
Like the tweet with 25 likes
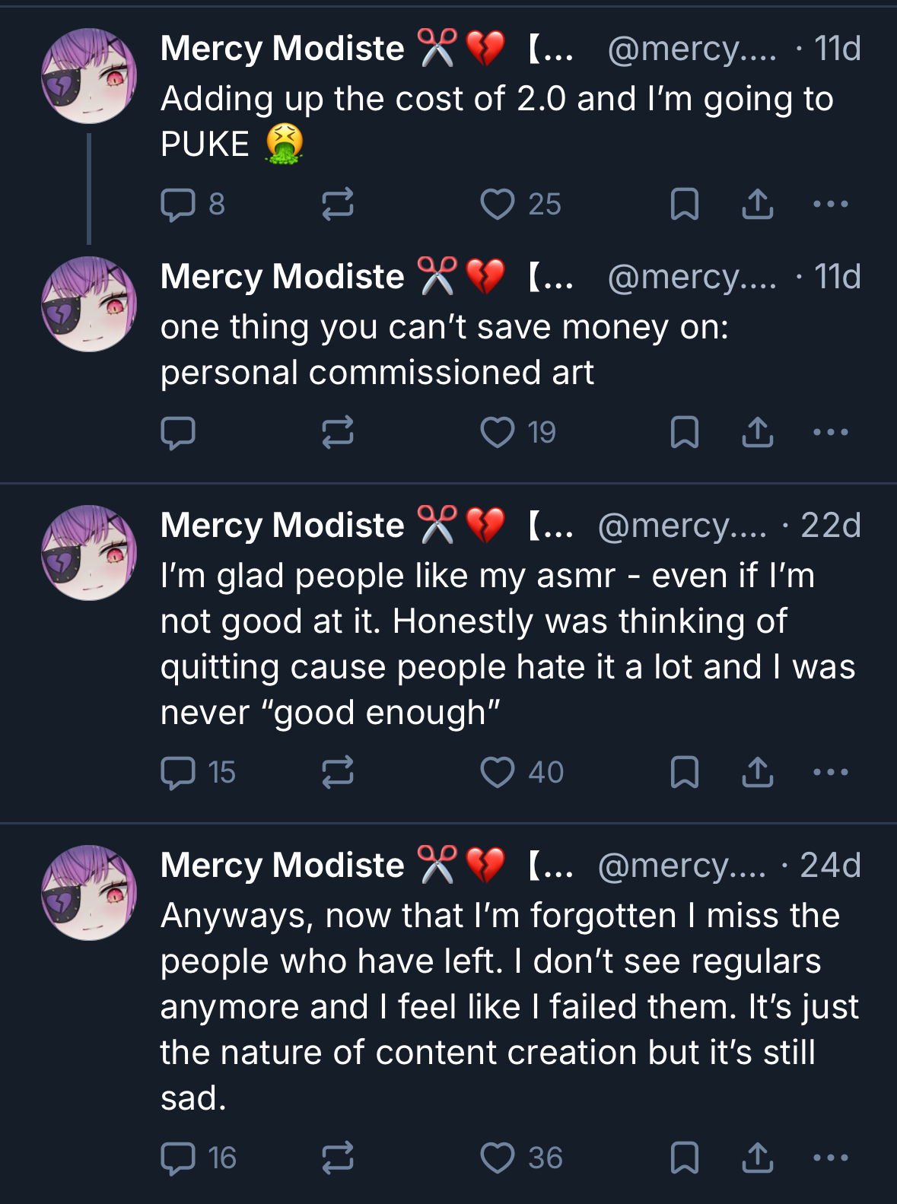(498, 205)
